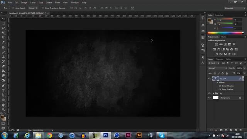Add a Levels adjustment
Viewport: 247px width, 139px height.
pyautogui.click(x=221, y=44)
